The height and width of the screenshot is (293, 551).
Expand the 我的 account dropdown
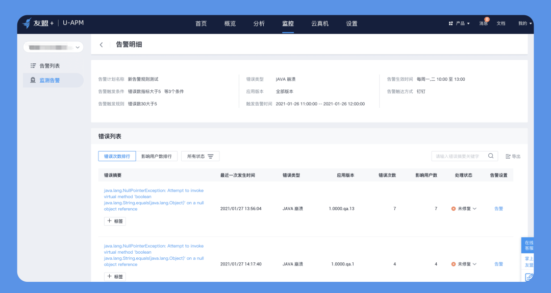525,23
